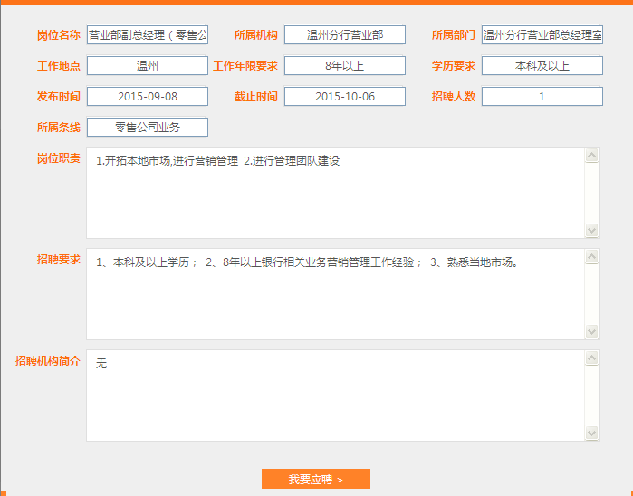Click inside the 招聘要求 text area
This screenshot has width=633, height=496.
[x=335, y=294]
